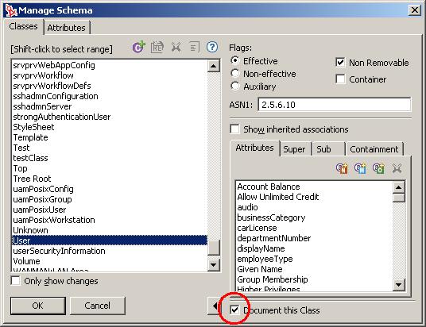Collapse the panel with the left arrow button

(x=215, y=306)
